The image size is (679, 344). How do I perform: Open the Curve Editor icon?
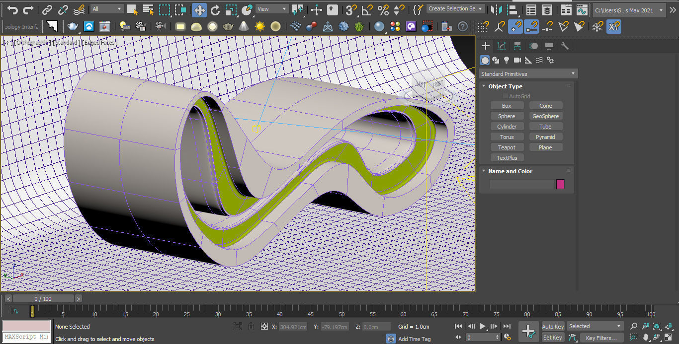coord(582,10)
